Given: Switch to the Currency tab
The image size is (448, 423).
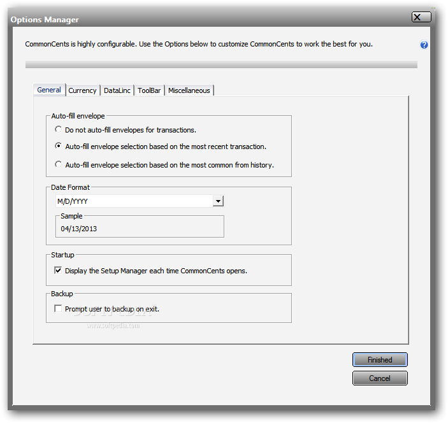Looking at the screenshot, I should 83,90.
